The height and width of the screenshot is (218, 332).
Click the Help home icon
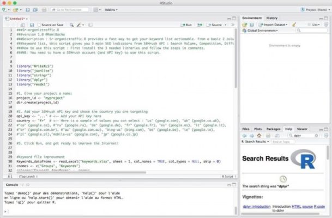tap(259, 136)
